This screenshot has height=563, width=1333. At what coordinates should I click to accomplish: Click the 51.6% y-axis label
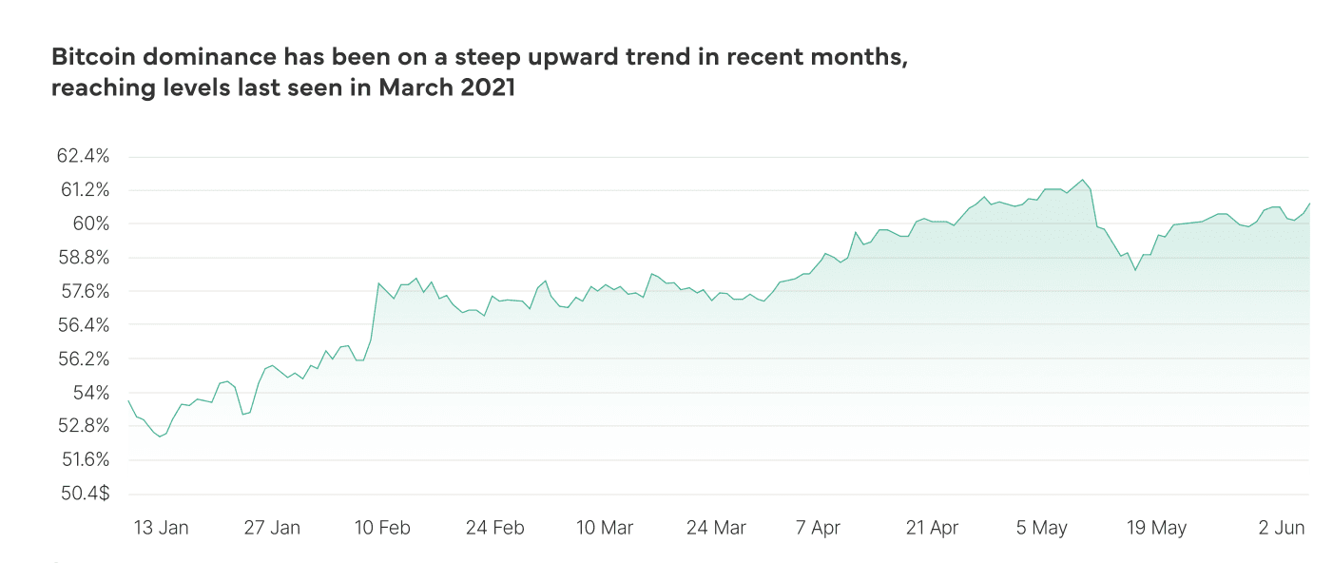pos(86,460)
